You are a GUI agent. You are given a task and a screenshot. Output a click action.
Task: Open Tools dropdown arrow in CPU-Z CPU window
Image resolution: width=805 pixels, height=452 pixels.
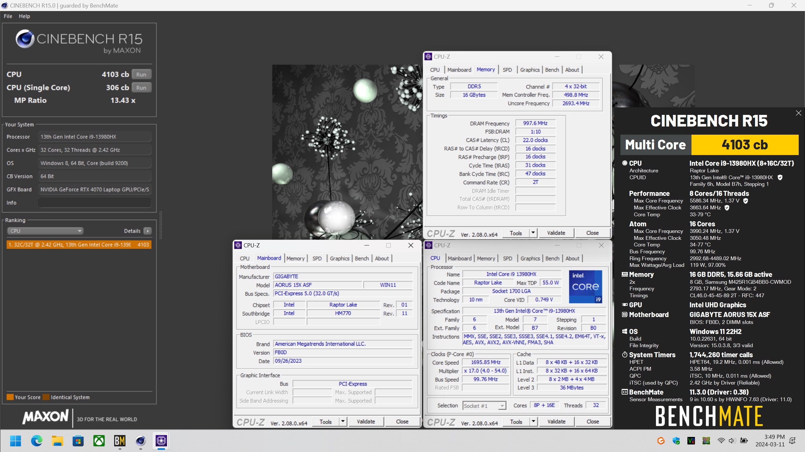pos(533,422)
